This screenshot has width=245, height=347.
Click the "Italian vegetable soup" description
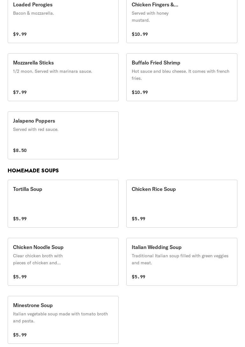(60, 317)
